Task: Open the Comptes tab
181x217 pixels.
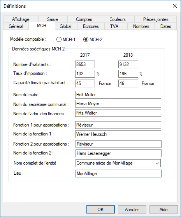Action: pyautogui.click(x=84, y=19)
